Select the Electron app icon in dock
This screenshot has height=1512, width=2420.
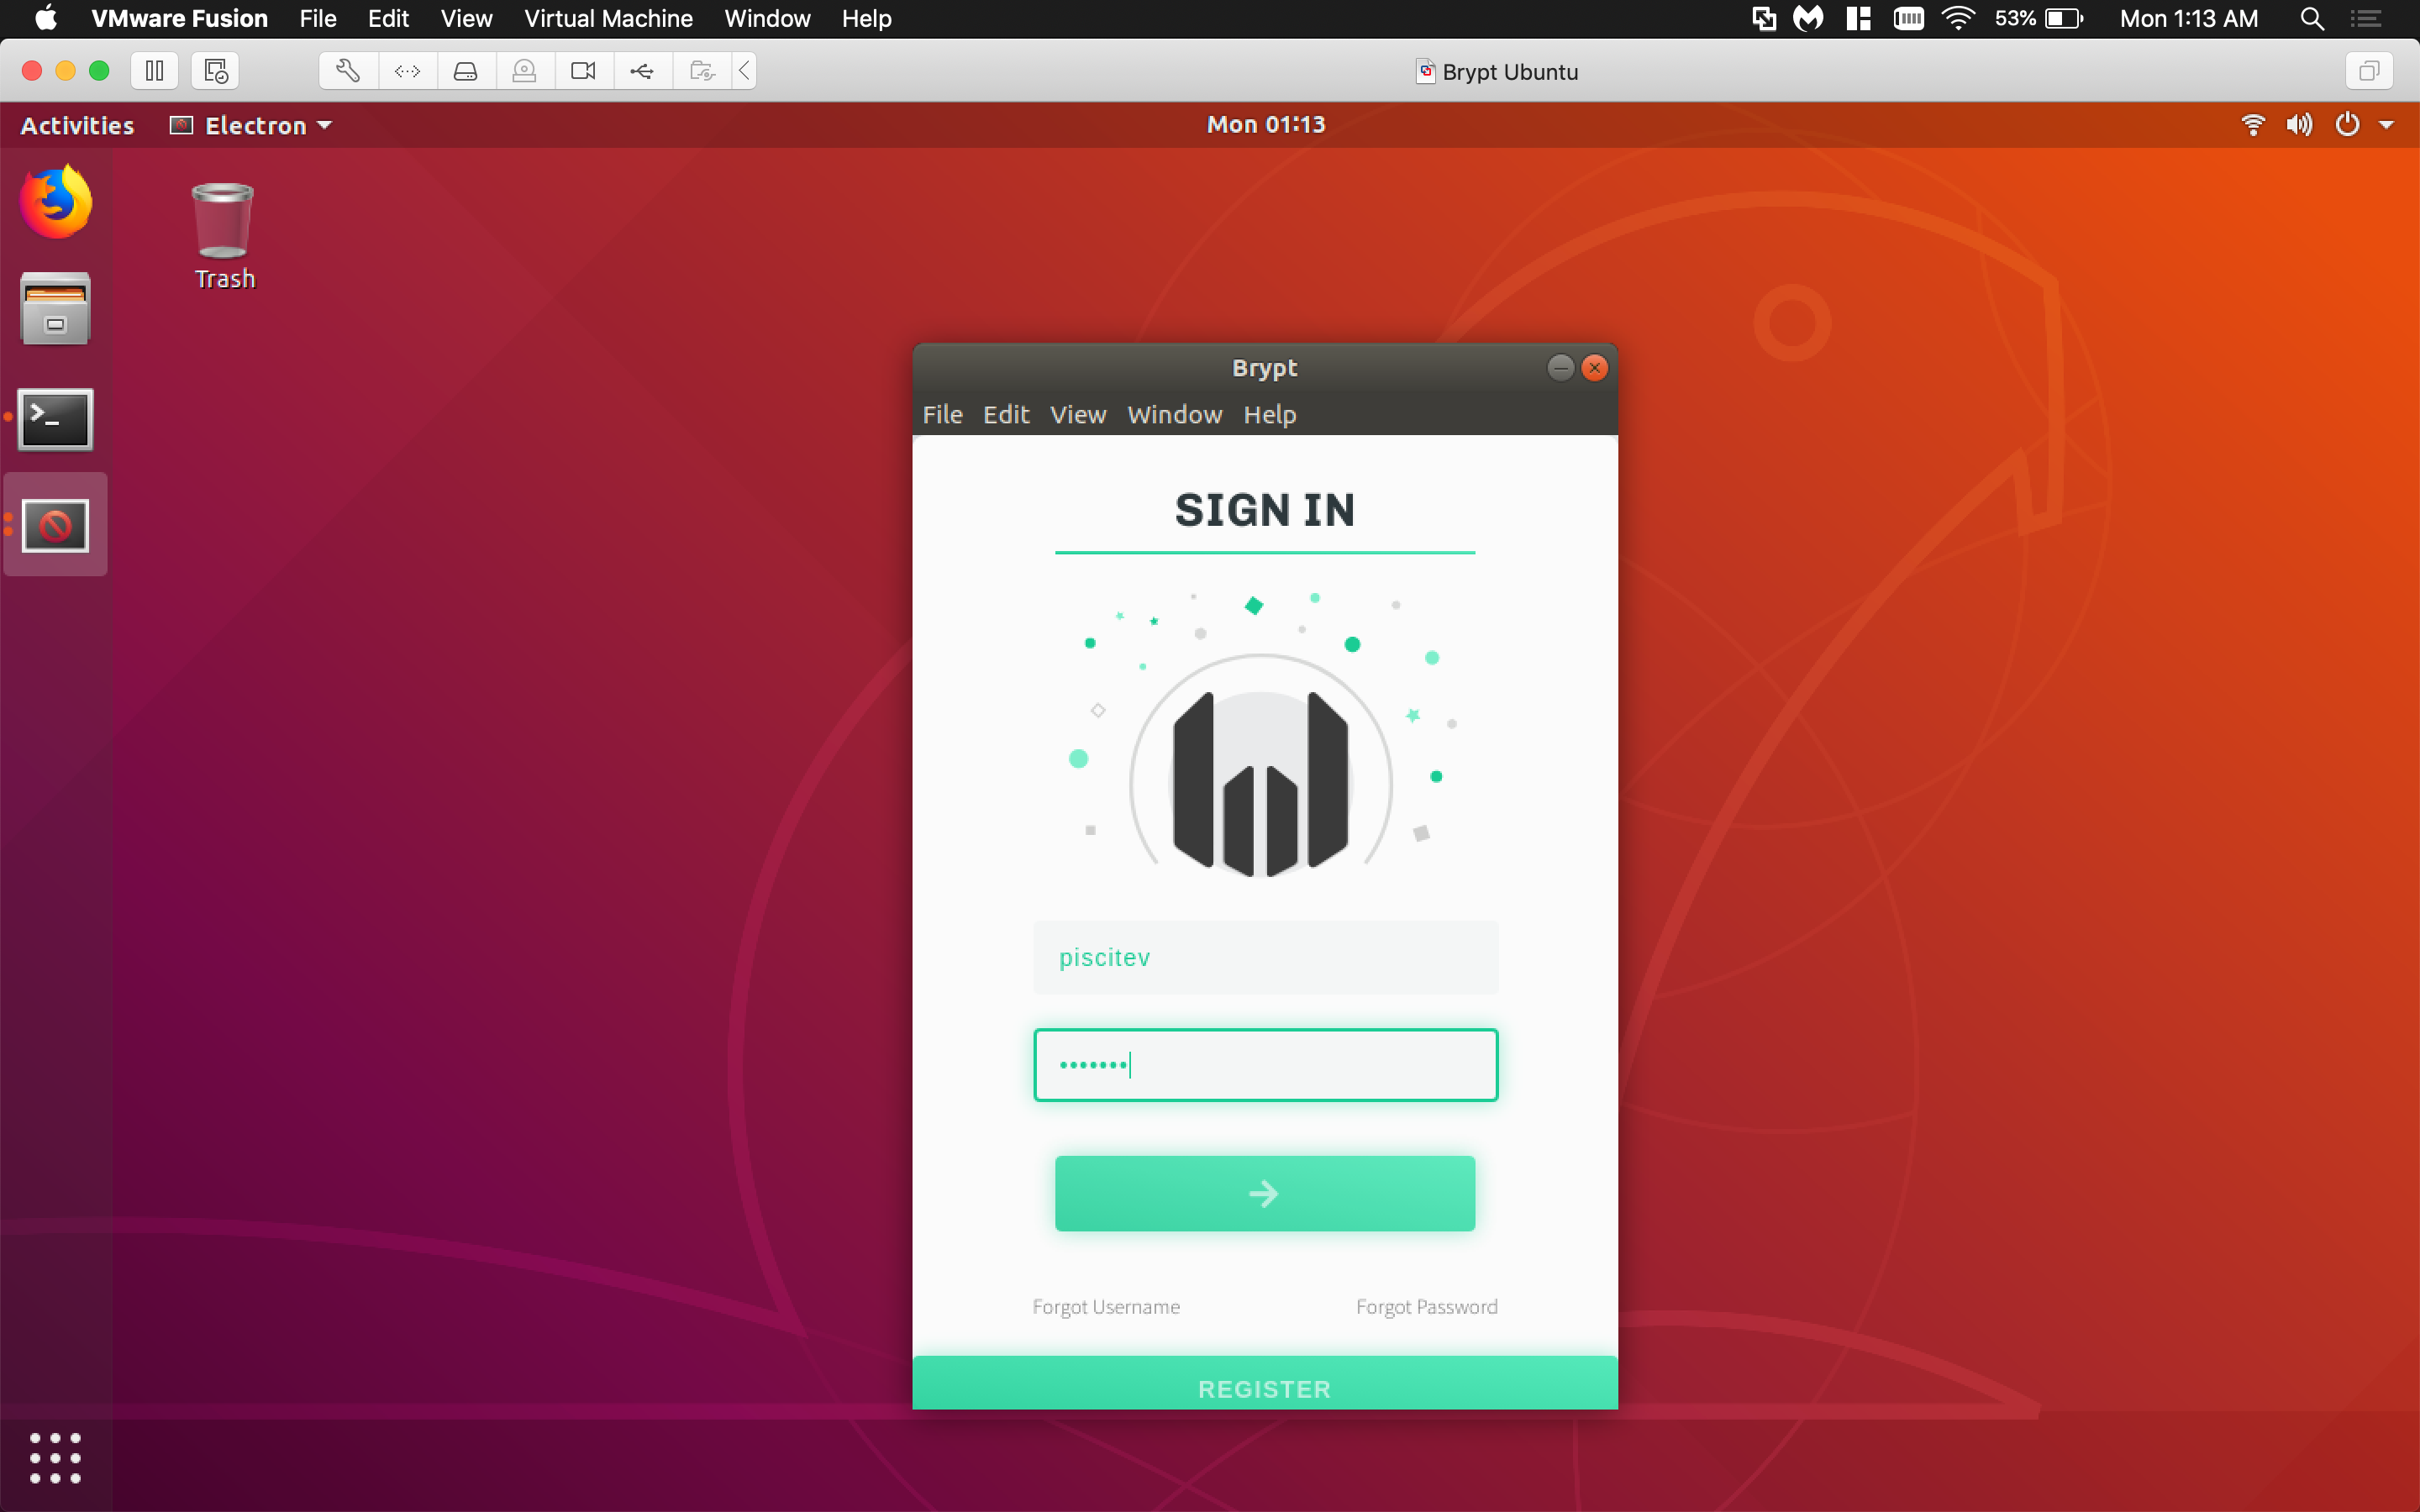tap(55, 524)
